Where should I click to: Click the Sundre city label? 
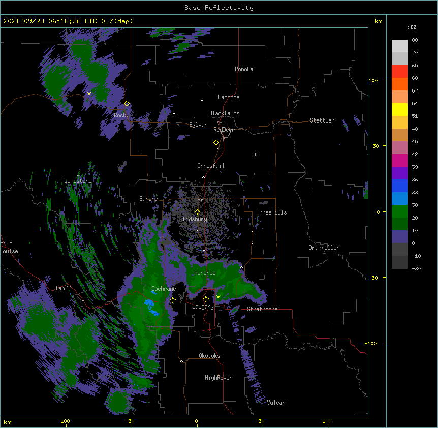pyautogui.click(x=148, y=199)
